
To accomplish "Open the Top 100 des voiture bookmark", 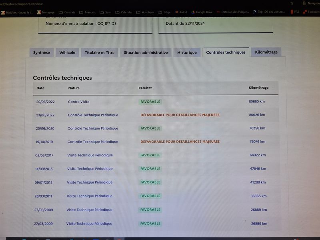I will click(x=269, y=12).
